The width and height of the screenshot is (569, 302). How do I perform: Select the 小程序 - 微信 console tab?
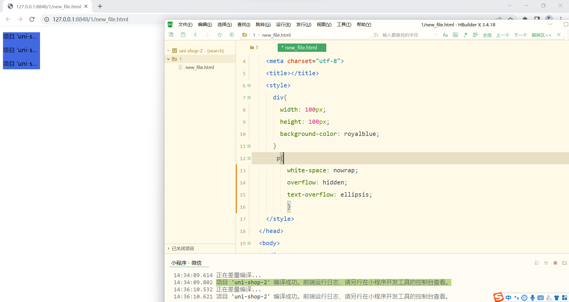pos(186,263)
